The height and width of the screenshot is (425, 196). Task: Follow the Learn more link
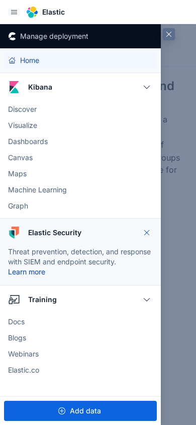[x=27, y=272]
